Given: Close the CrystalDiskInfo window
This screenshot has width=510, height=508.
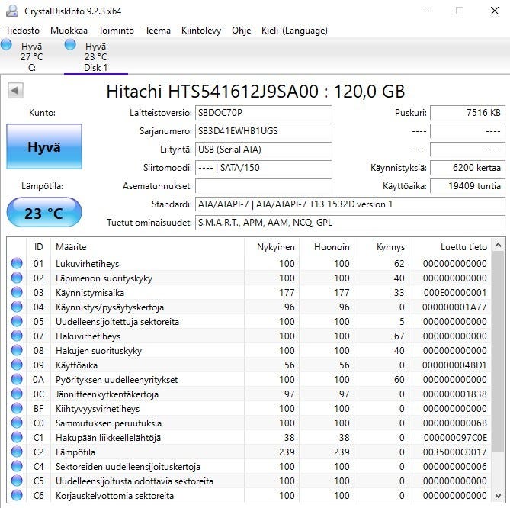Looking at the screenshot, I should point(495,11).
